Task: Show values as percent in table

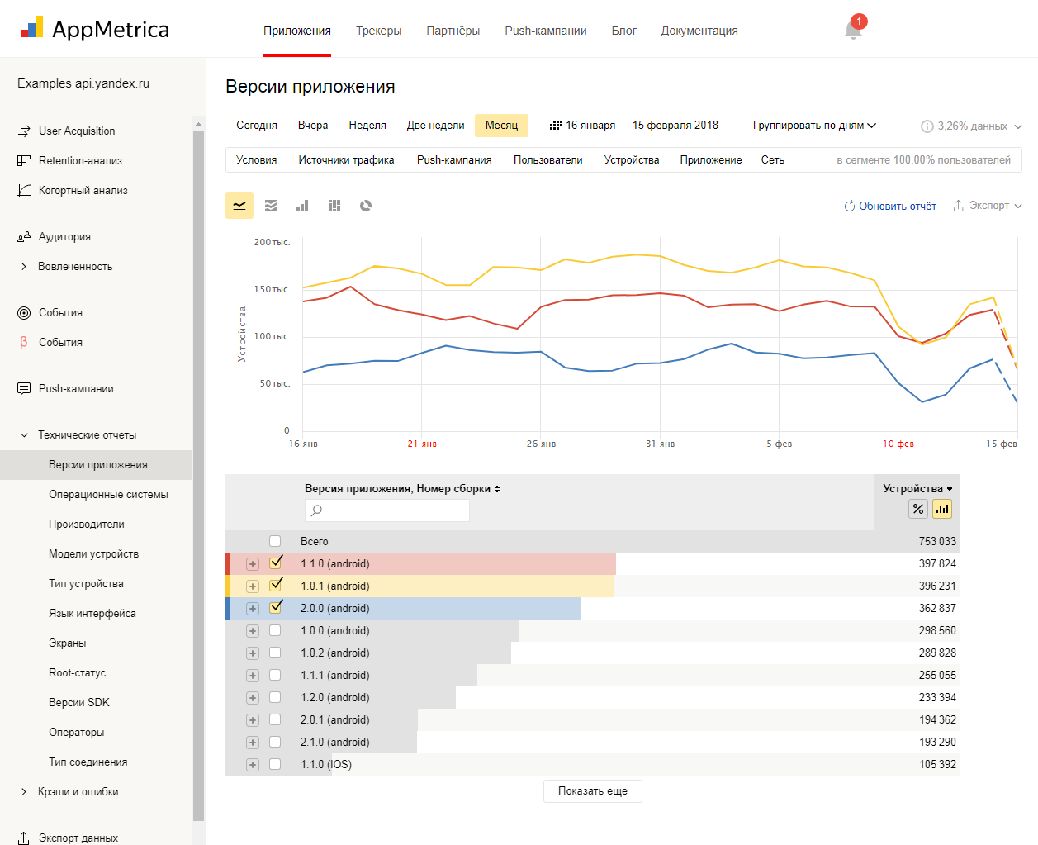Action: click(918, 509)
